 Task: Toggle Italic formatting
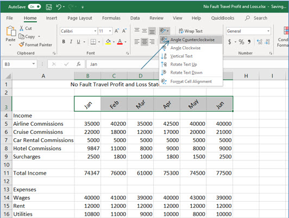(71, 42)
